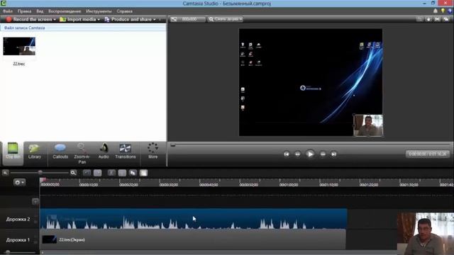Click the Paste button on timeline toolbar
This screenshot has height=255, width=454.
pyautogui.click(x=143, y=173)
